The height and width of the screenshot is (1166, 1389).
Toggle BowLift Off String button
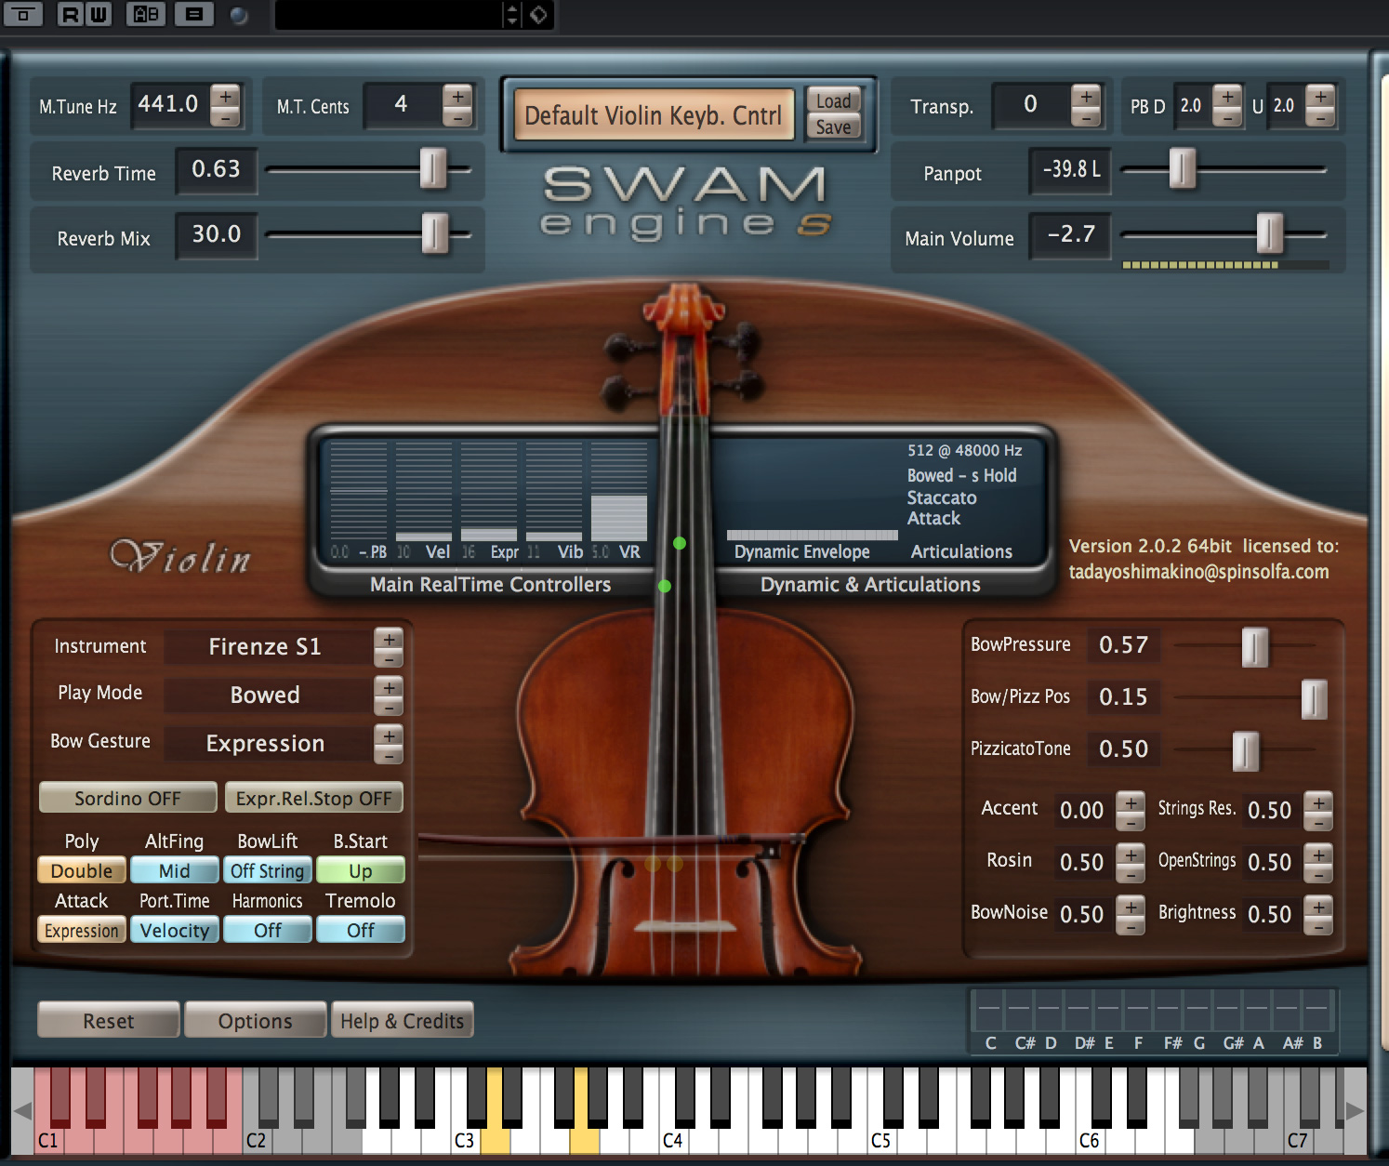tap(268, 870)
